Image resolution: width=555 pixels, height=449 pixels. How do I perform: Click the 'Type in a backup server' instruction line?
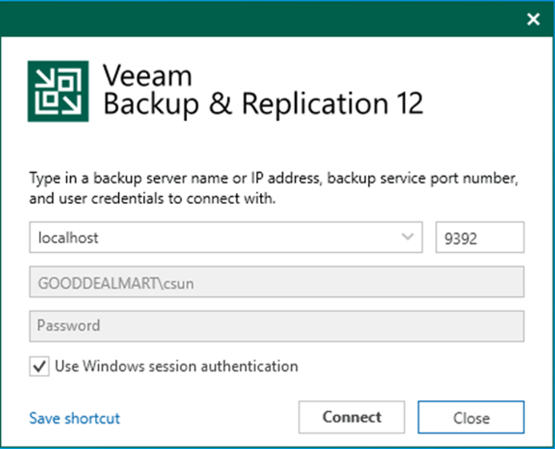pyautogui.click(x=274, y=179)
